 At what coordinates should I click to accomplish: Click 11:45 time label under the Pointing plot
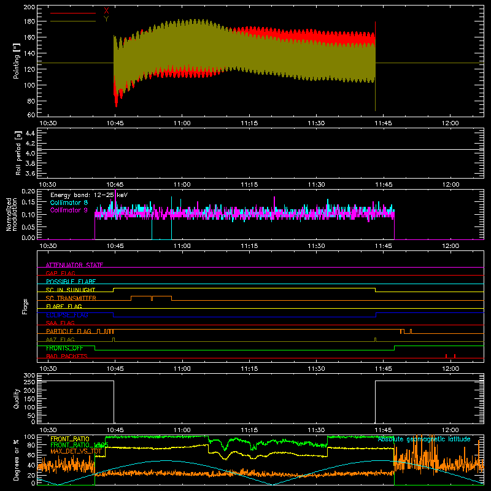pyautogui.click(x=383, y=123)
